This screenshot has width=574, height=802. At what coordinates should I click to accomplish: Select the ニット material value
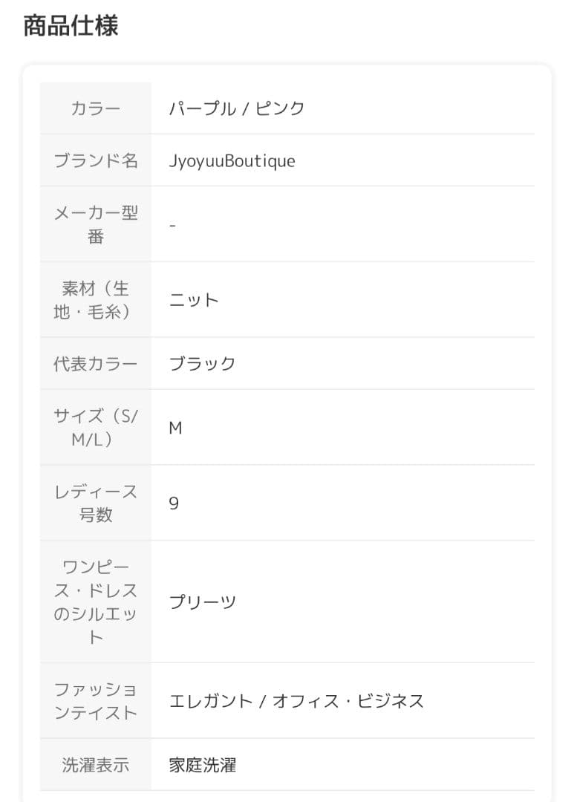pyautogui.click(x=194, y=300)
